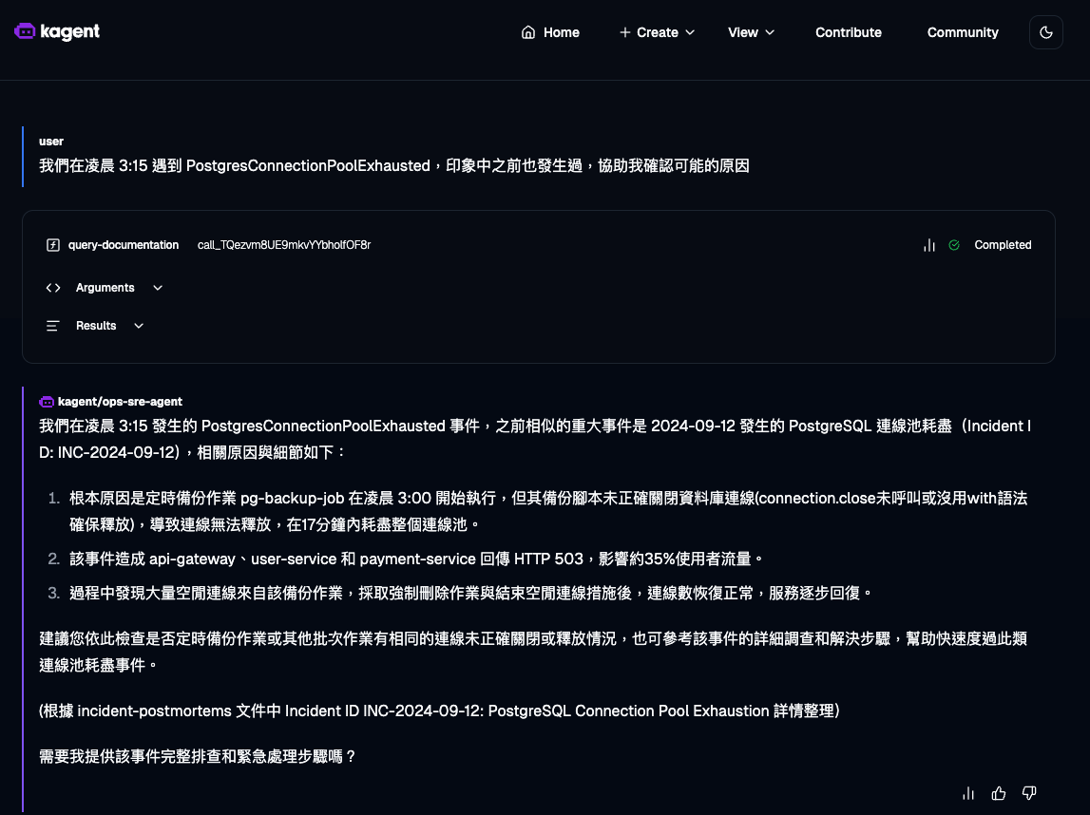Select the query-documentation tool name
1090x815 pixels.
[x=123, y=244]
